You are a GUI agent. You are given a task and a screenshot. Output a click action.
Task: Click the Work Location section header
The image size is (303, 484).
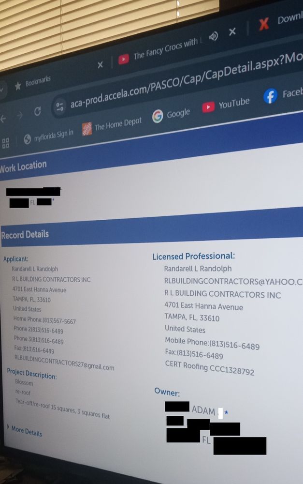coord(23,167)
